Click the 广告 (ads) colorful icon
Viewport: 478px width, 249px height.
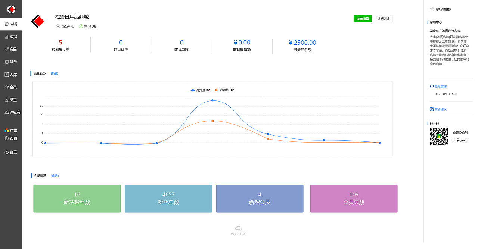pyautogui.click(x=7, y=130)
